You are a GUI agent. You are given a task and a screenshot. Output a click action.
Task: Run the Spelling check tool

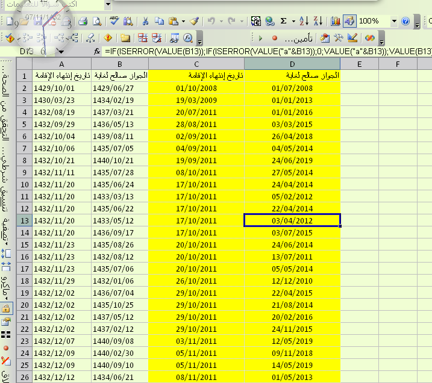coord(114,21)
